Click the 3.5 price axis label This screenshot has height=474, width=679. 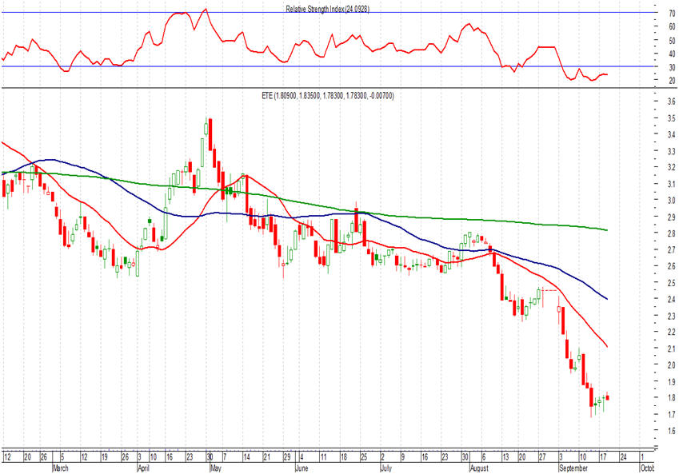[671, 118]
